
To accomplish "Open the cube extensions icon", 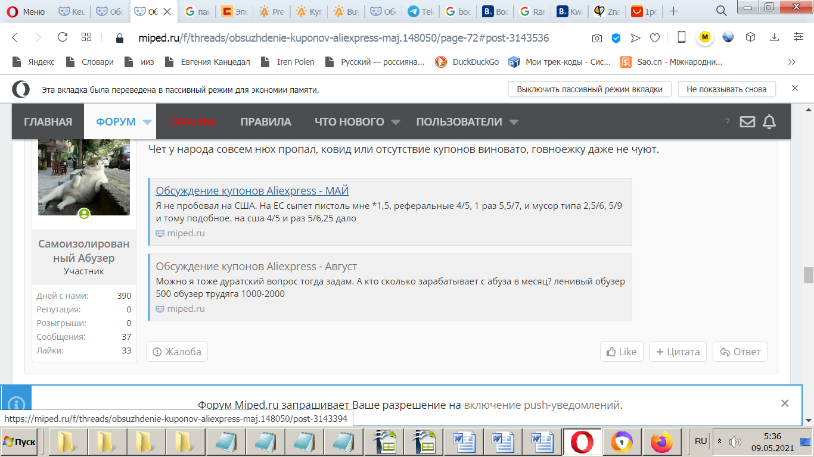I will pos(751,37).
